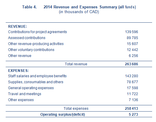Click the EXPENSES section header
The height and width of the screenshot is (122, 156).
(19, 71)
